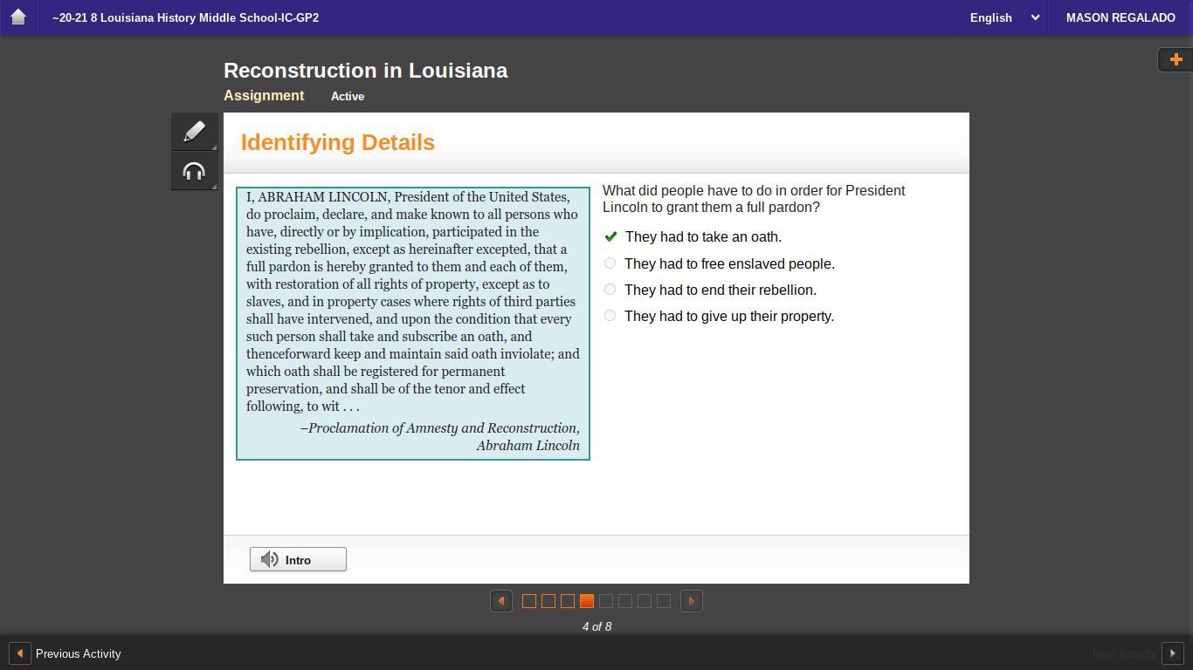Click the orange plus expand icon
The height and width of the screenshot is (670, 1193).
click(x=1176, y=59)
